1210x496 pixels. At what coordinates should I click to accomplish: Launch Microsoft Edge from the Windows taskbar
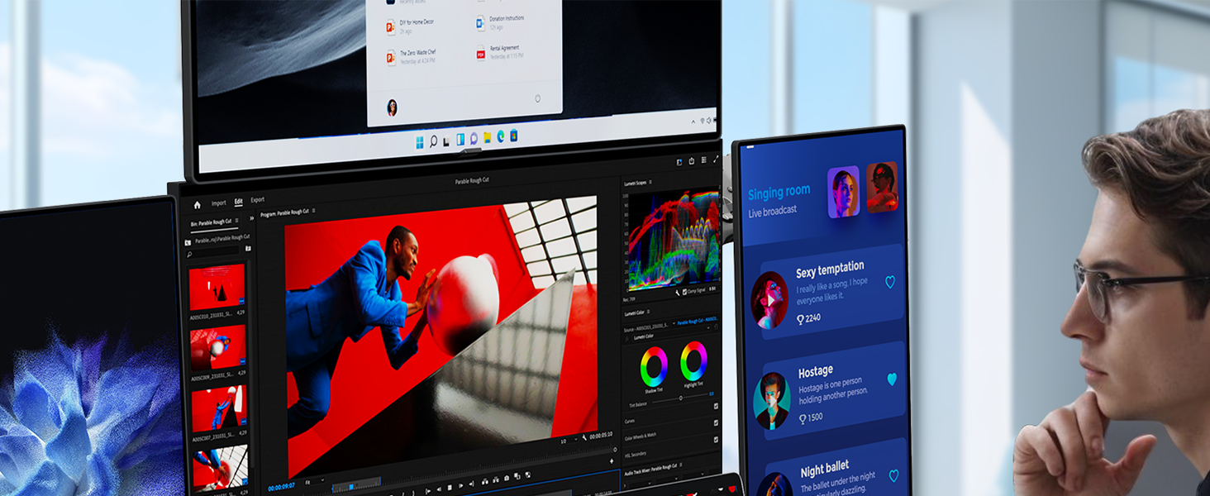coord(501,136)
